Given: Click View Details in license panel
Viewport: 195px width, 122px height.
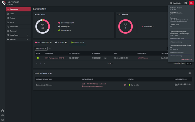Looking at the screenshot, I should point(186,59).
